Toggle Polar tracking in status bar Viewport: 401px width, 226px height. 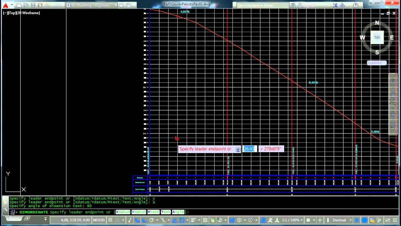[x=151, y=220]
